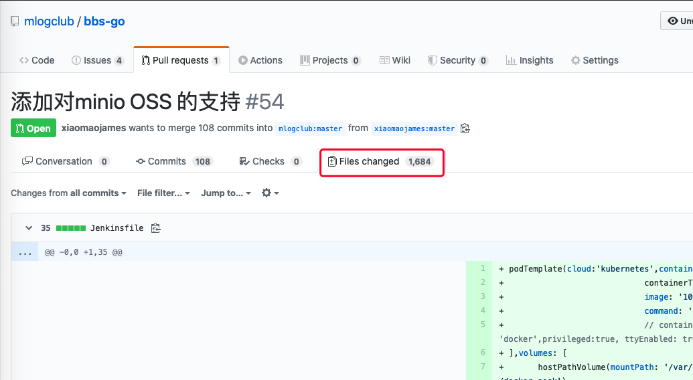
Task: Open the Issues tab
Action: click(97, 60)
